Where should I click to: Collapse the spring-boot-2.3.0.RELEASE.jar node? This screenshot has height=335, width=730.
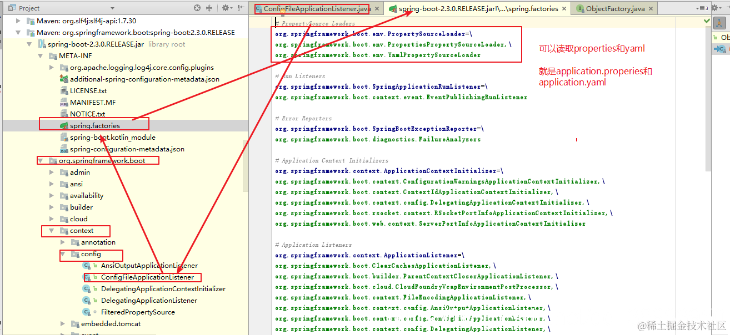pyautogui.click(x=29, y=44)
